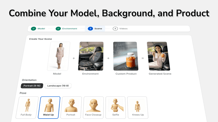Choose the Waist Up pose card
The height and width of the screenshot is (122, 218).
click(49, 108)
